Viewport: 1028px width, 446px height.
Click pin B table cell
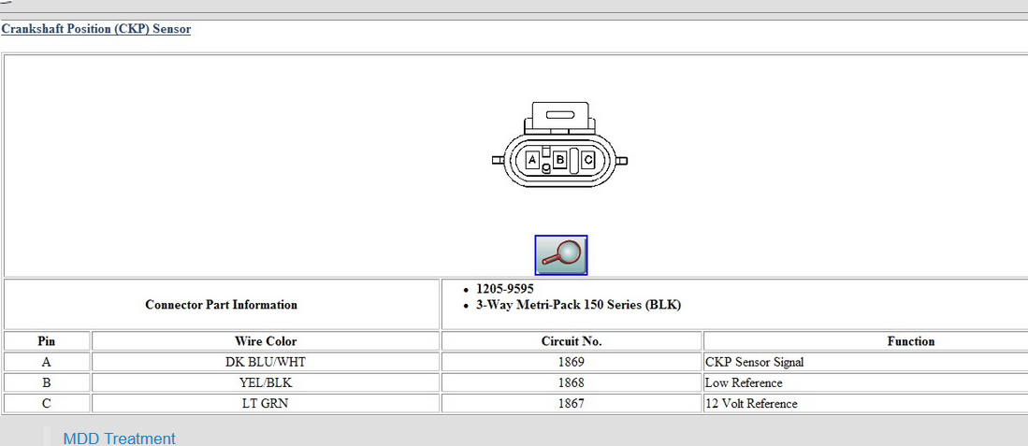point(47,382)
